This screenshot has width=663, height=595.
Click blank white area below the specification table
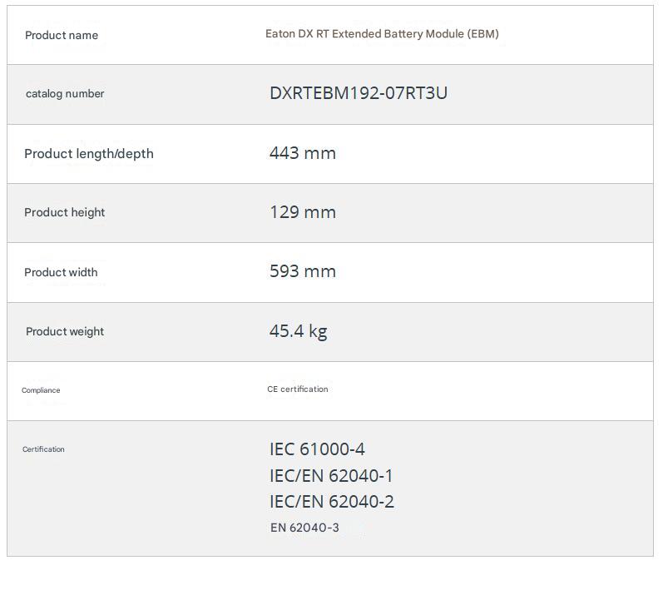tap(331, 576)
